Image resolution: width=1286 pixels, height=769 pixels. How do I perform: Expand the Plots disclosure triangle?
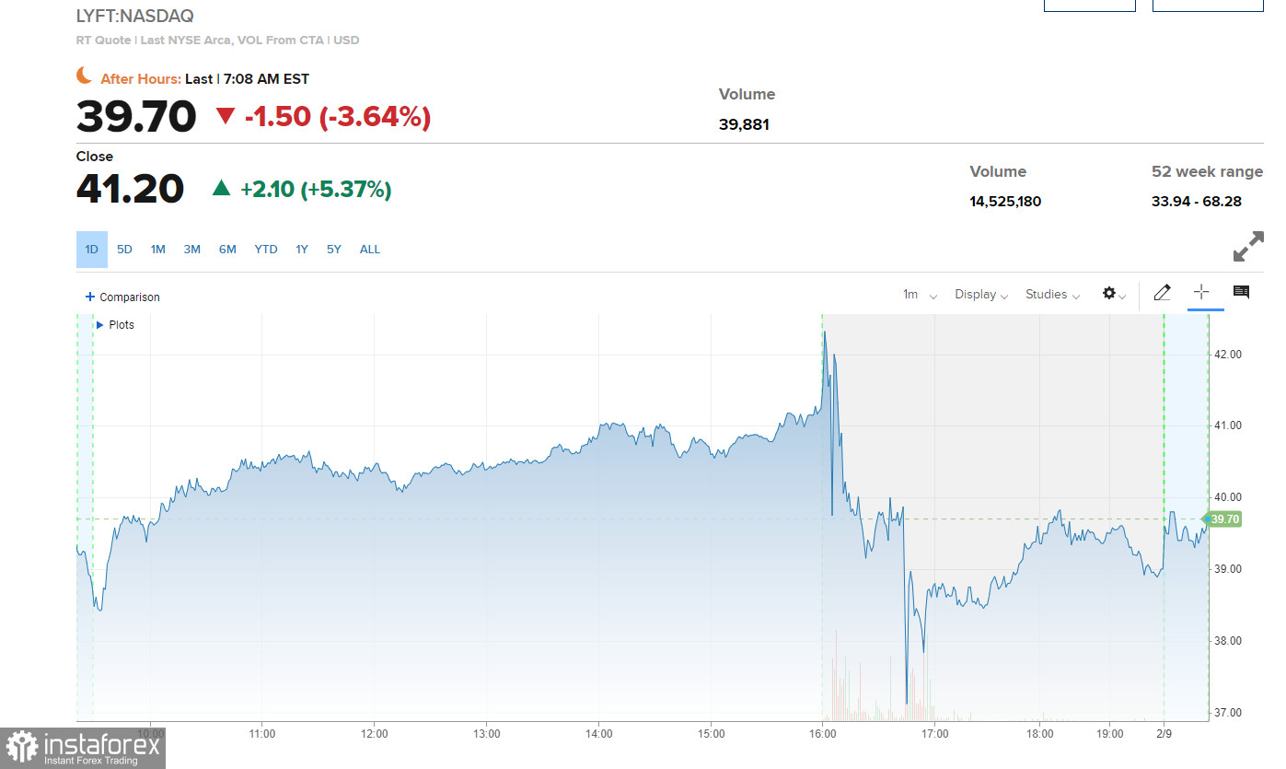99,325
